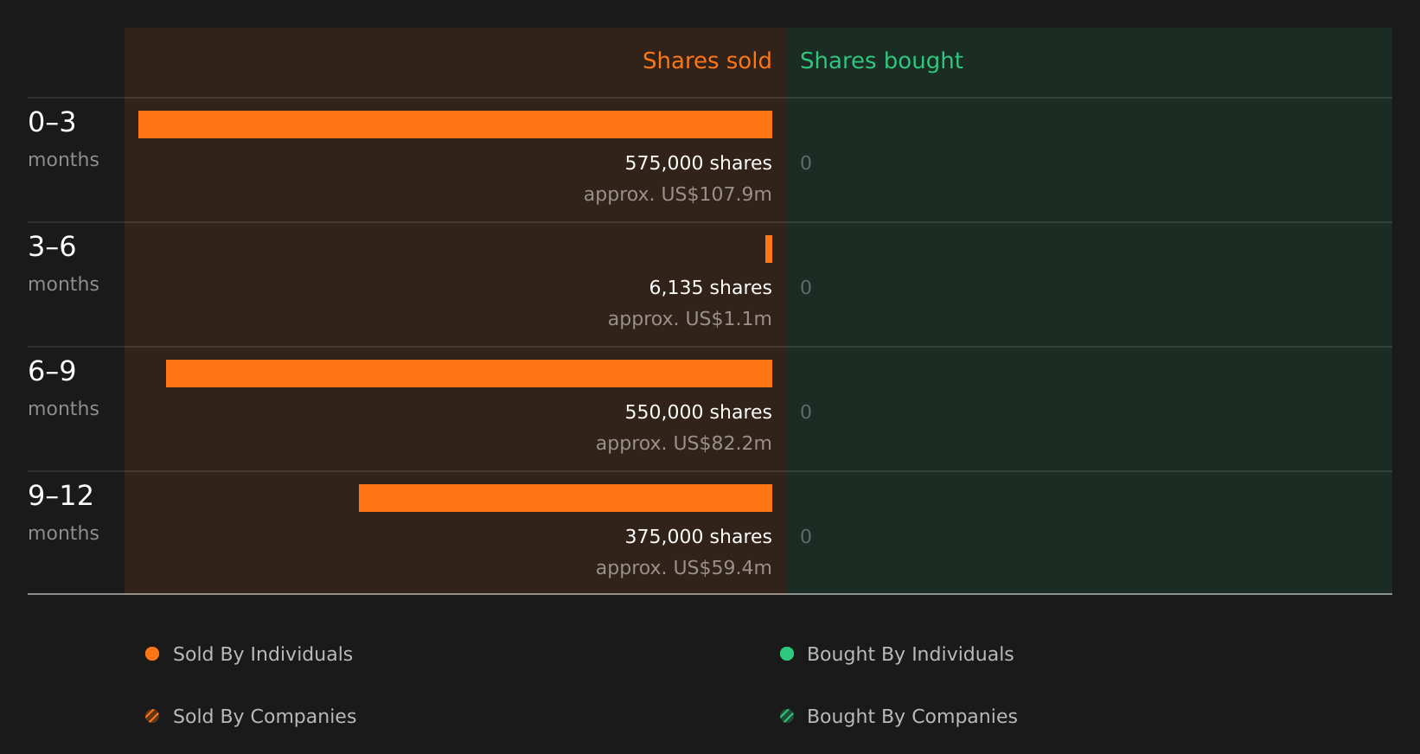Click the 6–9 months orange sold bar

pos(469,374)
